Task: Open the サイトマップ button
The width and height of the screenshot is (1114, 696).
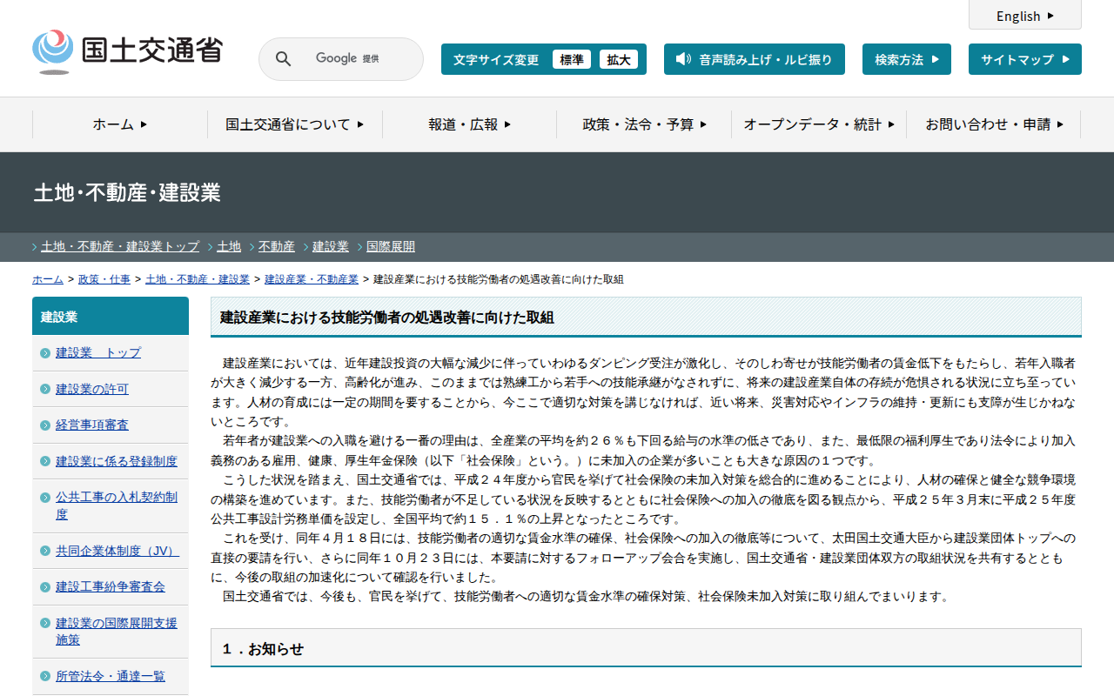Action: point(1024,59)
